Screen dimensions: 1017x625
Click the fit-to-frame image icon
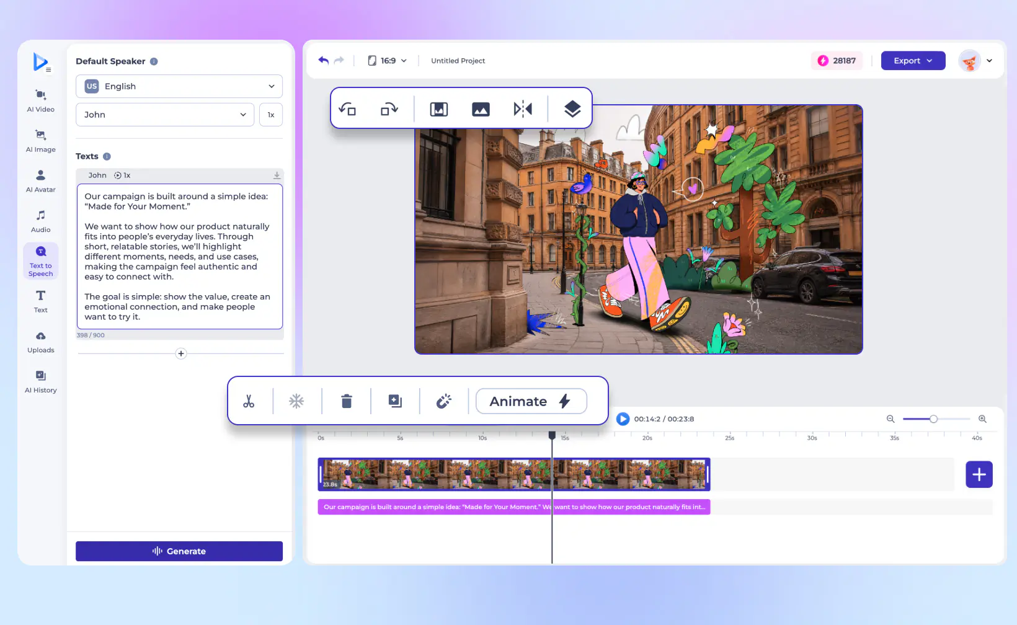[439, 109]
